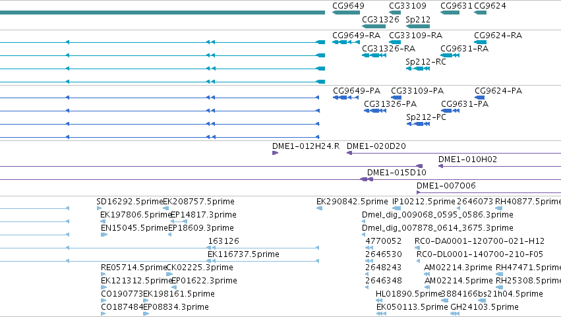Select the Sp212-RC transcript label

(426, 61)
